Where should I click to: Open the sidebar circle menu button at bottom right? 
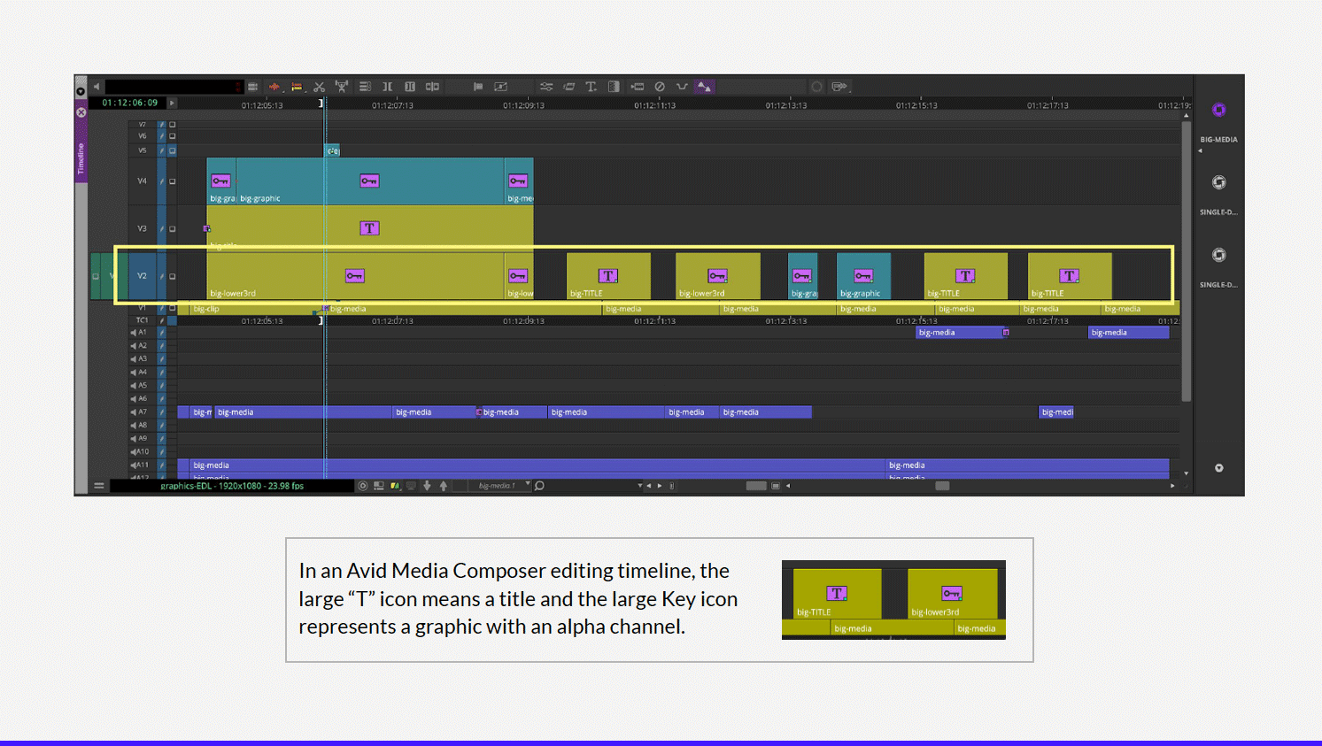[x=1219, y=468]
